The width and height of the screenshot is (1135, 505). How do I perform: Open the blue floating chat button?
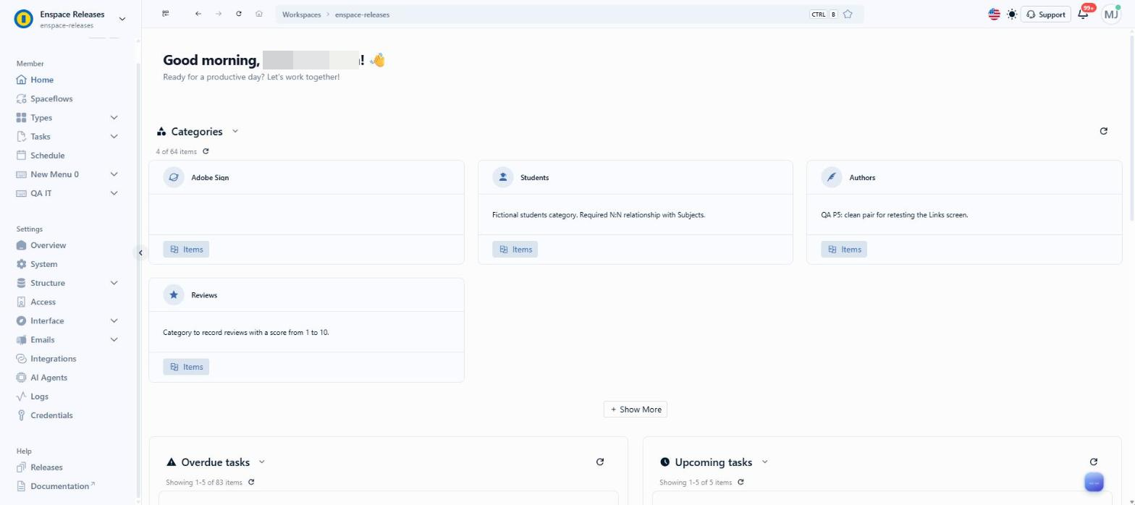coord(1094,483)
